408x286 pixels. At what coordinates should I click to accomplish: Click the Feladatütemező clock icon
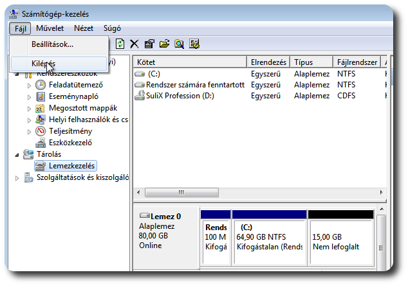pos(41,85)
